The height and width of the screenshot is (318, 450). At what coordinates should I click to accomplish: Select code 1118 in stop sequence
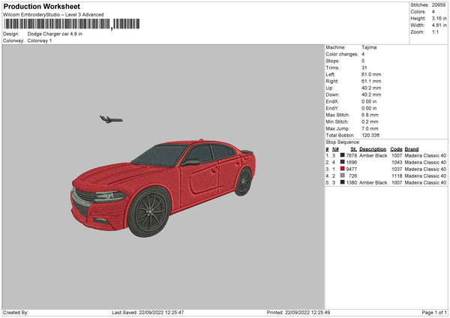[x=397, y=176]
